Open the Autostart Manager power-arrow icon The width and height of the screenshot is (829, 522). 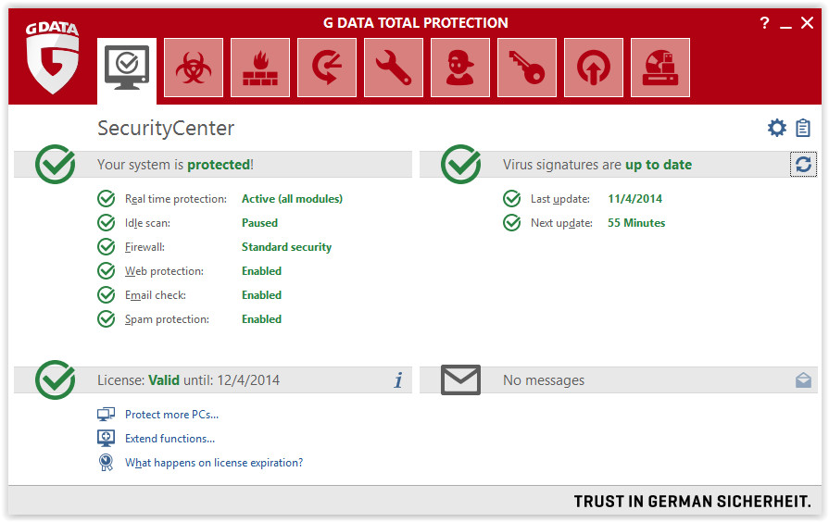[x=593, y=68]
